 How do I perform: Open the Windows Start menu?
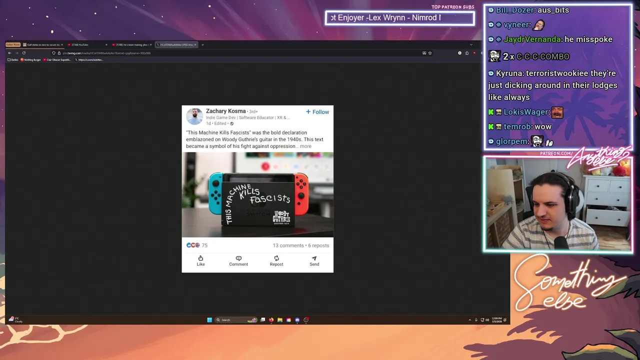point(209,320)
